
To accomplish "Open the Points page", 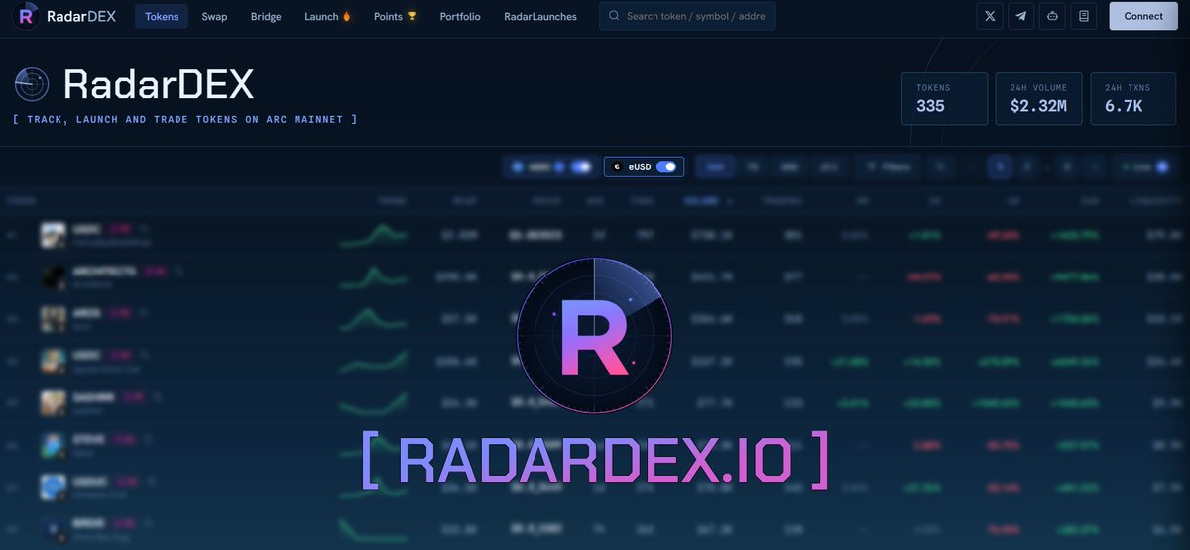I will [395, 16].
